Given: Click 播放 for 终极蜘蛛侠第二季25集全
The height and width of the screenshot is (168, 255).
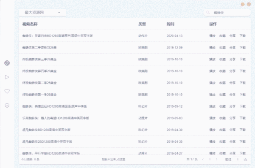Looking at the screenshot, I should coord(212,83).
